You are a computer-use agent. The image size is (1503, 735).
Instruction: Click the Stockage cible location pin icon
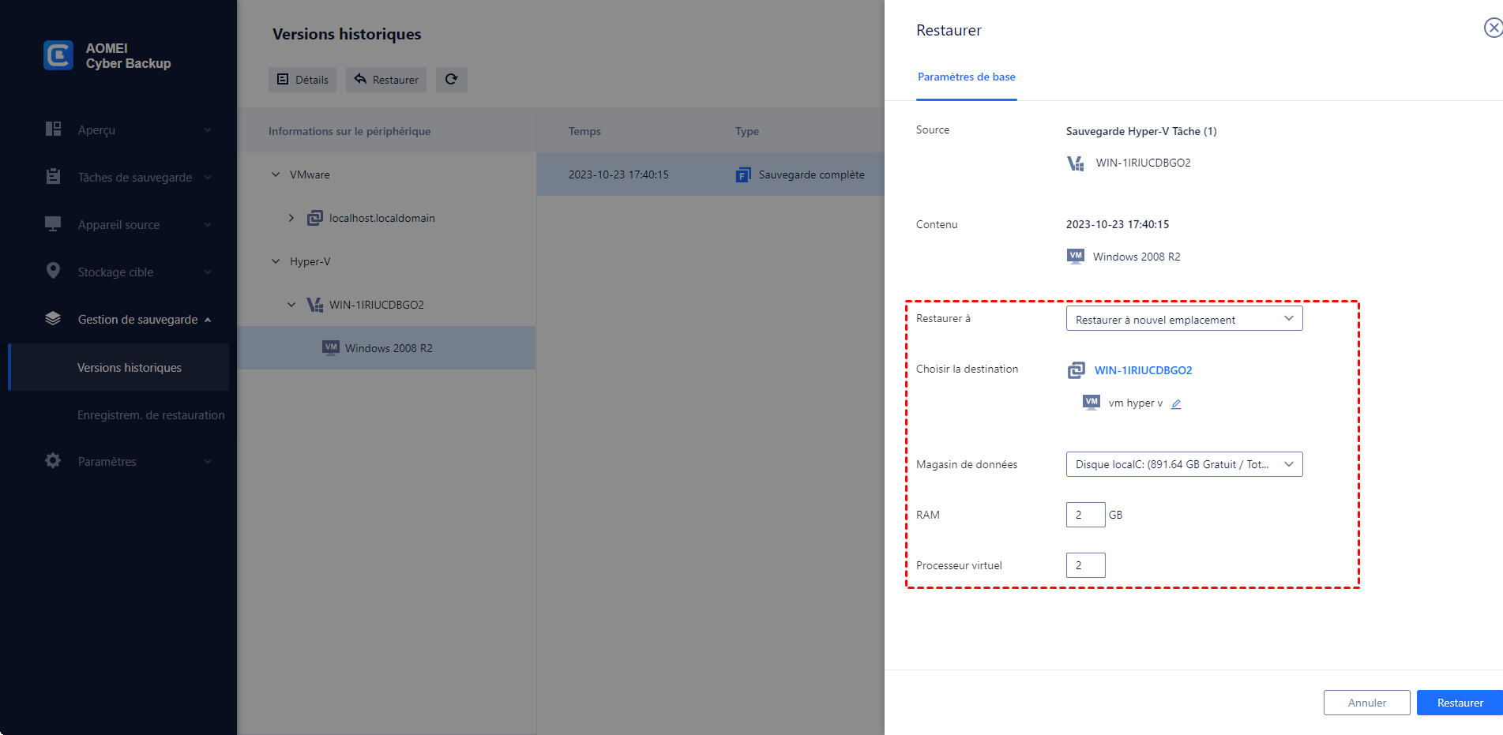tap(53, 272)
